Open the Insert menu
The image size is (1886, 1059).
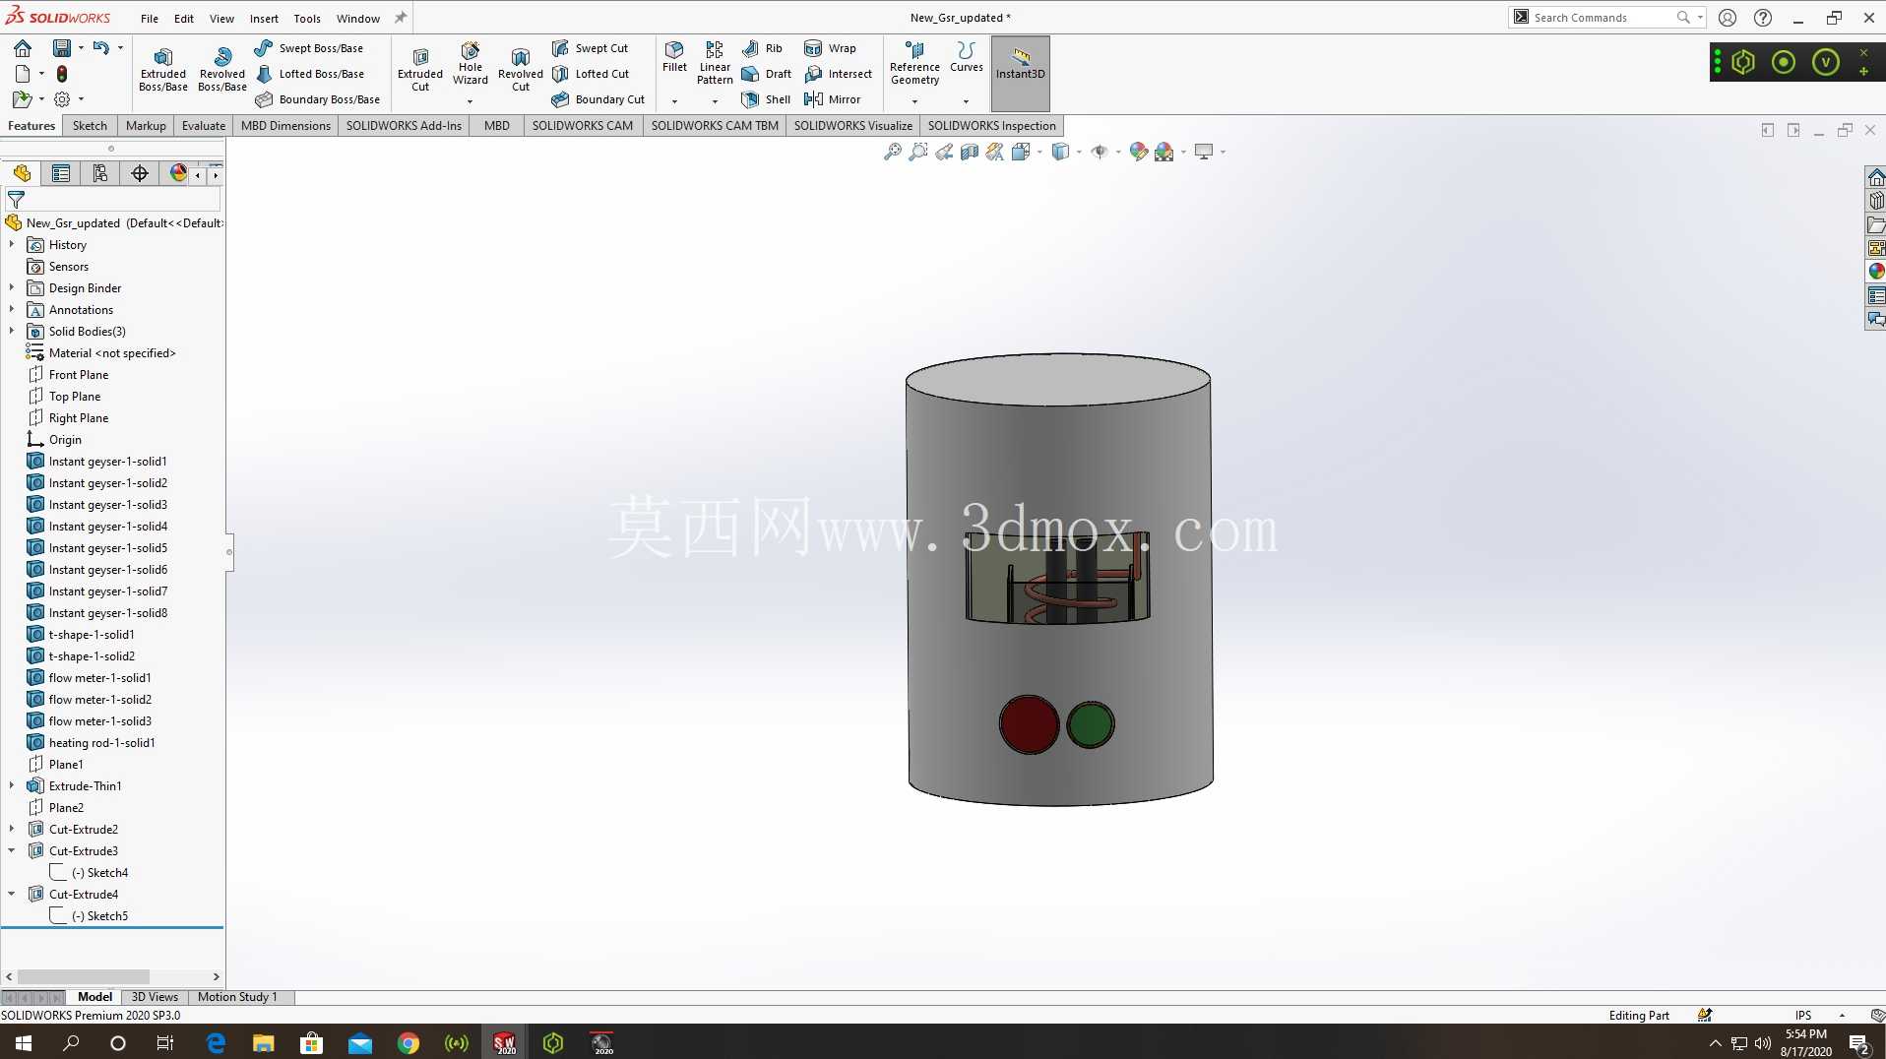[x=264, y=18]
